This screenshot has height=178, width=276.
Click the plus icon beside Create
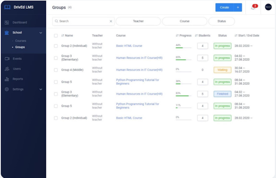[x=238, y=7]
